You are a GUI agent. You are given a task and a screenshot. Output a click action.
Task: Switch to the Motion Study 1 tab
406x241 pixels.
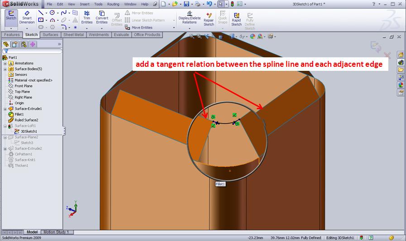[x=56, y=232]
